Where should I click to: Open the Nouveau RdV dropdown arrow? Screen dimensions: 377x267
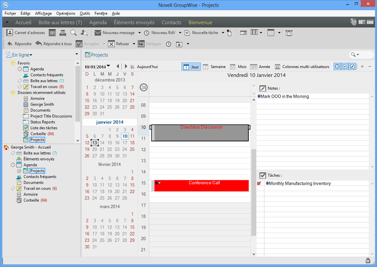click(x=180, y=33)
